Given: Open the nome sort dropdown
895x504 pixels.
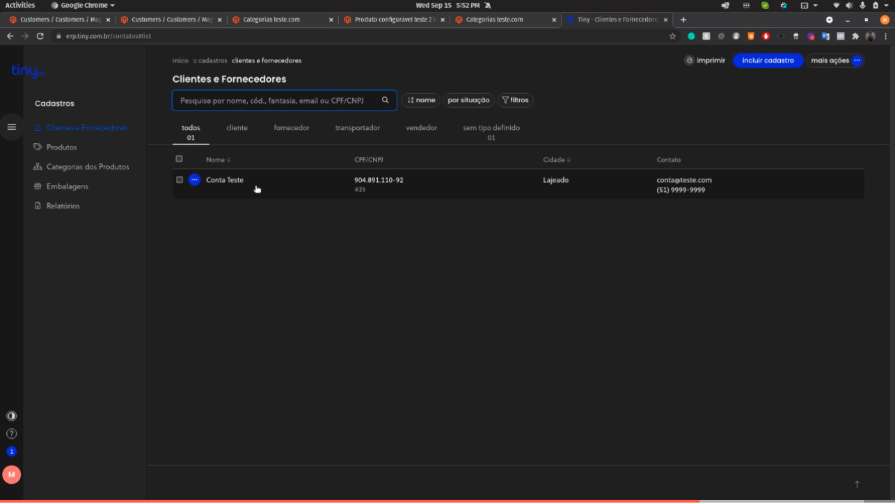Looking at the screenshot, I should (x=421, y=100).
